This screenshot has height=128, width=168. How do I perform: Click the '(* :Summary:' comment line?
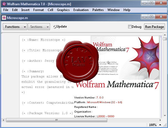(33, 71)
